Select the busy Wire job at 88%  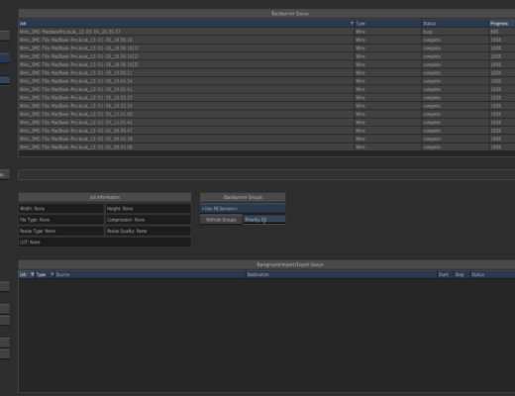tap(266, 32)
